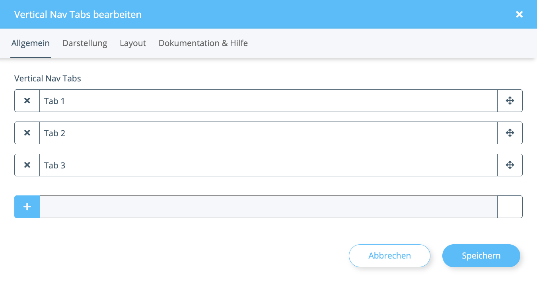Grab the move handle of Tab 2
Image resolution: width=537 pixels, height=282 pixels.
pyautogui.click(x=510, y=133)
